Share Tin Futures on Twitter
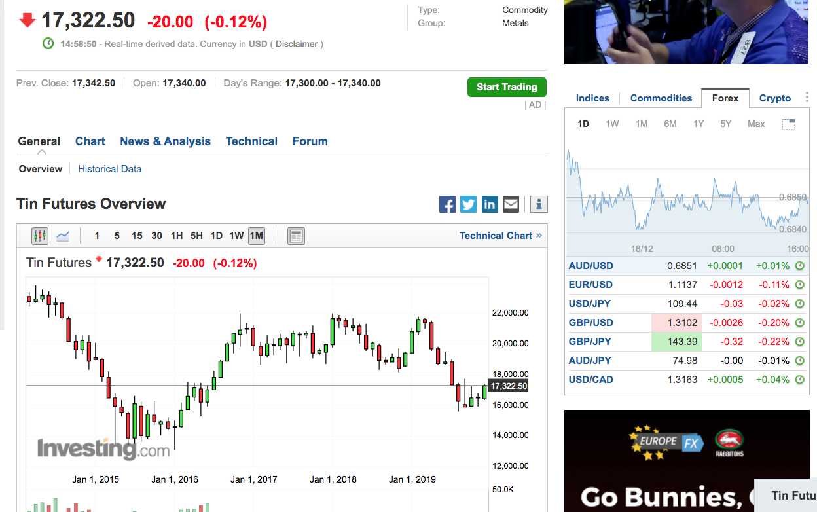 [469, 204]
